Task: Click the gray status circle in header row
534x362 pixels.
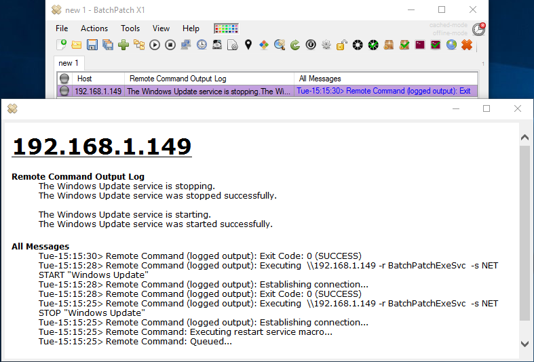Action: point(64,79)
